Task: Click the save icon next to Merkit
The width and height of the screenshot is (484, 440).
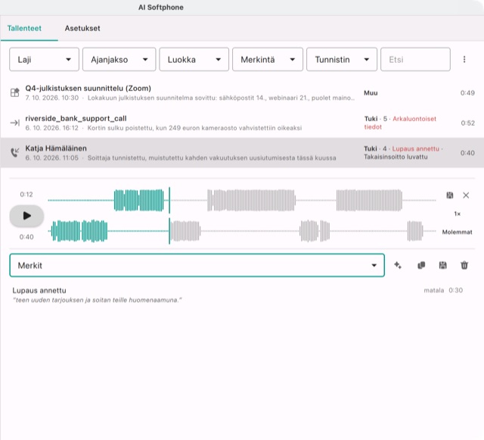Action: 442,265
